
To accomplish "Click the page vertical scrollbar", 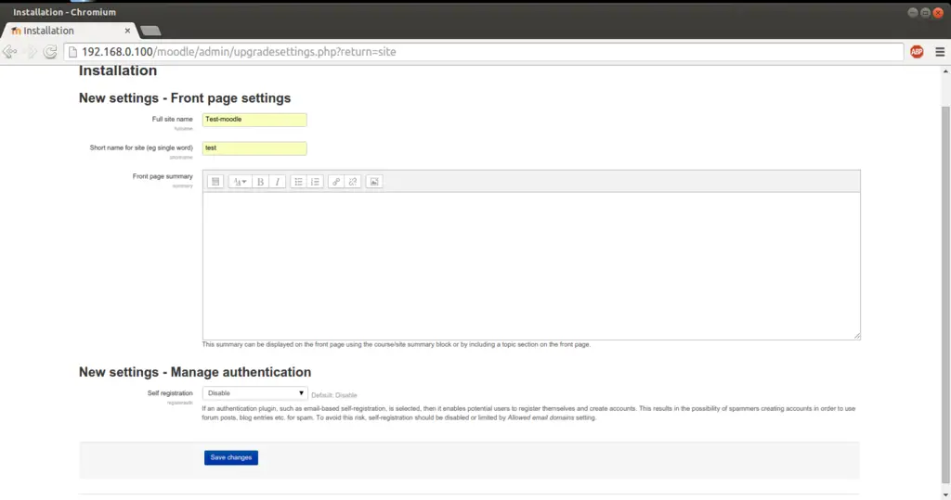I will pyautogui.click(x=945, y=295).
